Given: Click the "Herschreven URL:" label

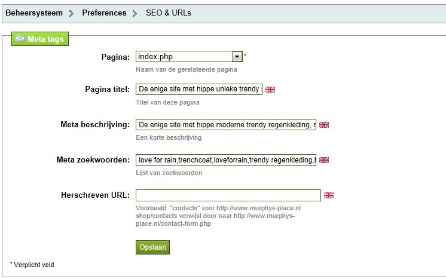Looking at the screenshot, I should (x=95, y=195).
